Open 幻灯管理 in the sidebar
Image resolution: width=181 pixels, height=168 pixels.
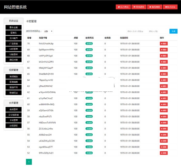point(13,49)
